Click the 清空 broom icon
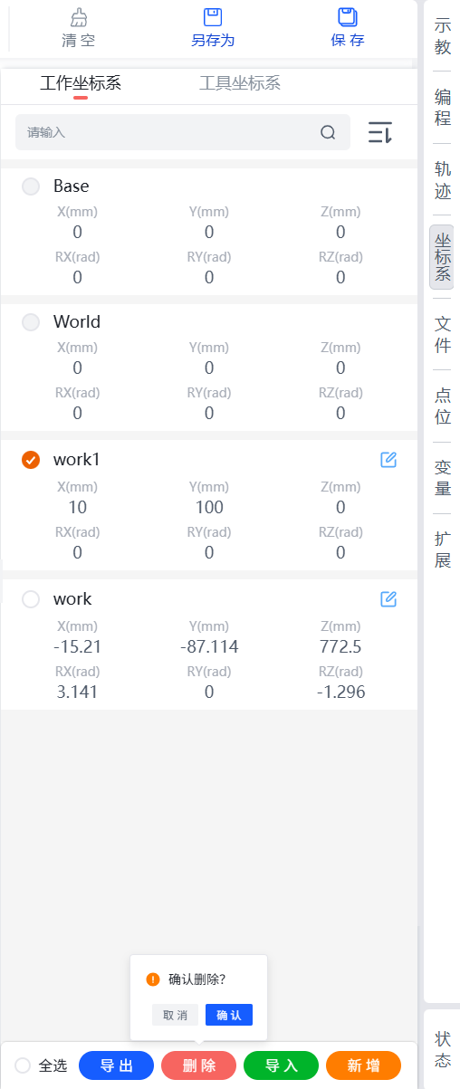The width and height of the screenshot is (460, 1089). [79, 17]
